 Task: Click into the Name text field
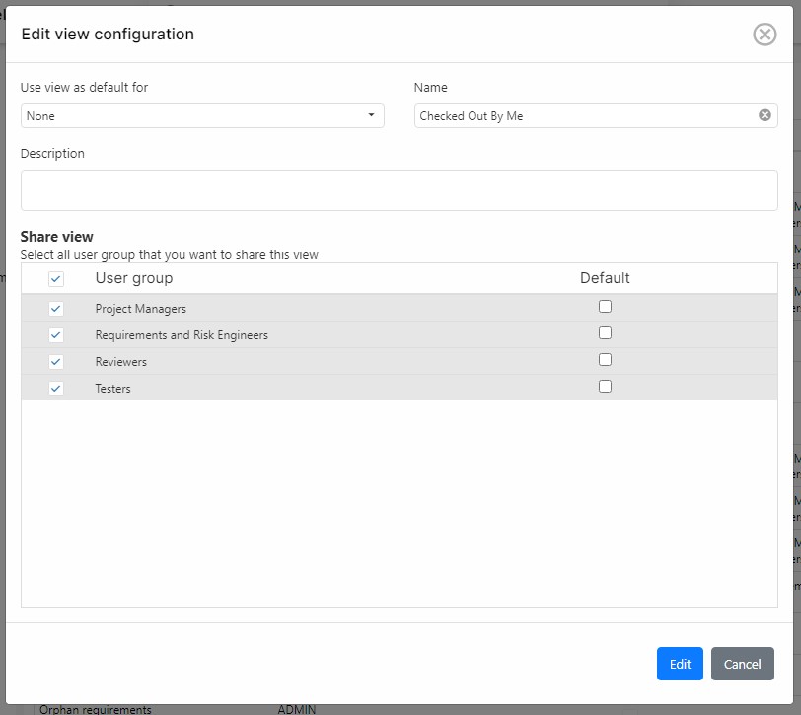pos(582,115)
